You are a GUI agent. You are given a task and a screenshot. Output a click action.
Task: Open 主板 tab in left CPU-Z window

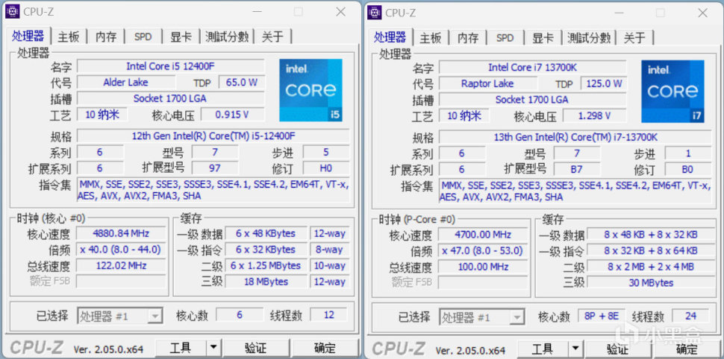point(69,36)
